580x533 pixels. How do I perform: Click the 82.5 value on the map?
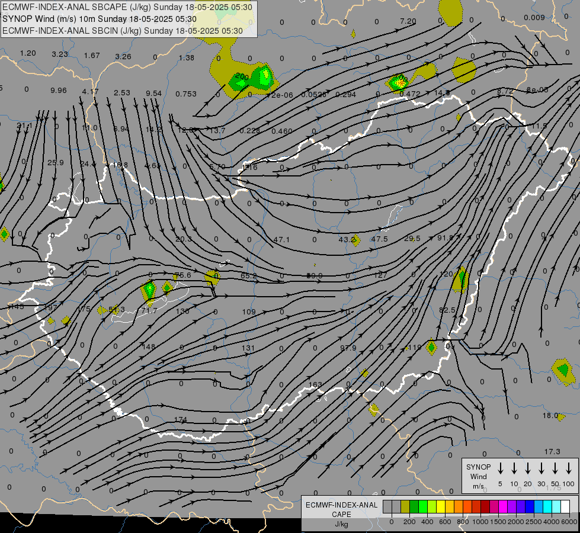[447, 310]
